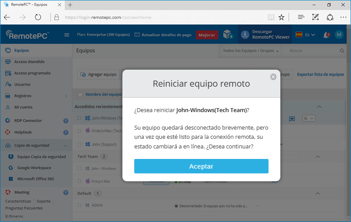Open the notifications bell
Viewport: 351px width, 222px height.
tap(326, 35)
